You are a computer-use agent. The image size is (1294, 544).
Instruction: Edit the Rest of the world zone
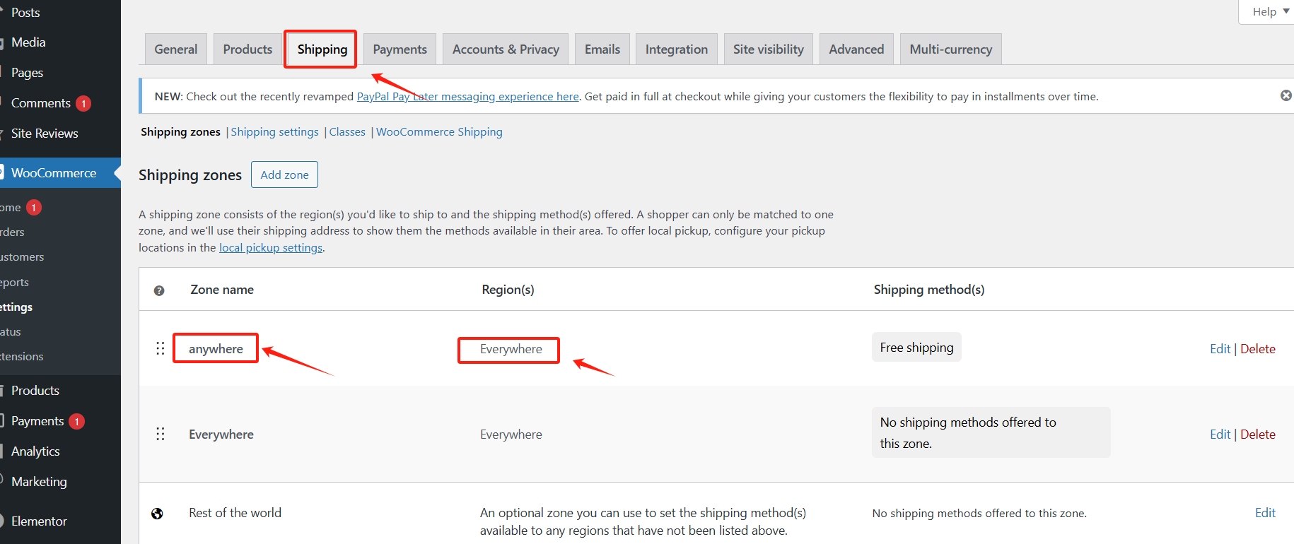coord(1265,513)
